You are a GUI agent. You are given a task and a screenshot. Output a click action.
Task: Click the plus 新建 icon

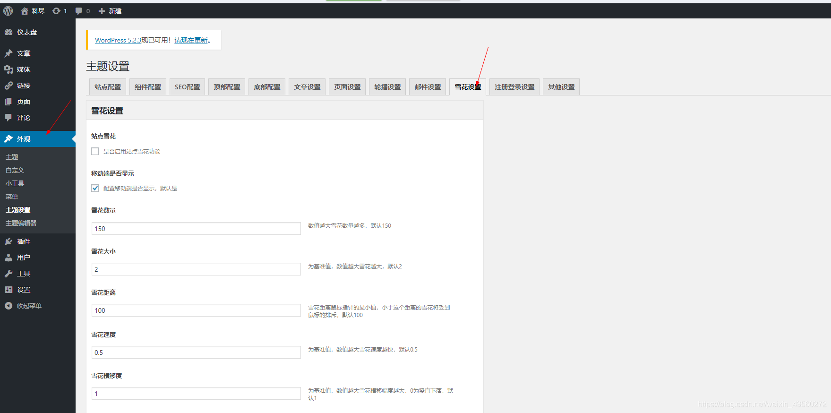click(x=102, y=11)
